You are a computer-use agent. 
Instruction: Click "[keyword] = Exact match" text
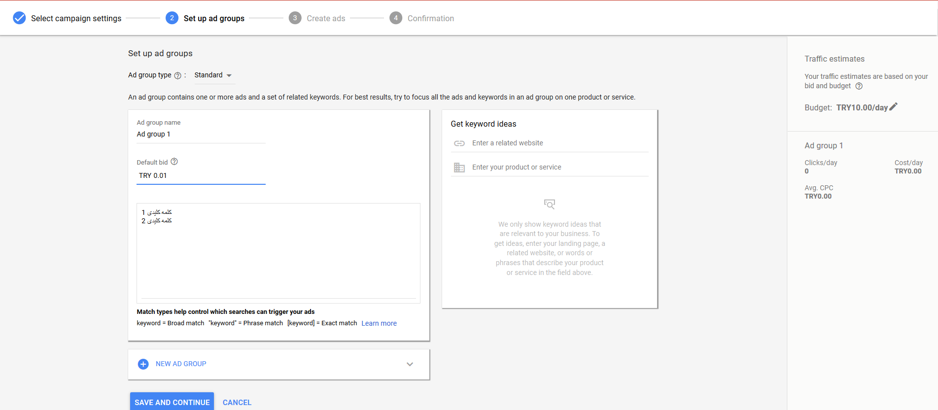[322, 323]
